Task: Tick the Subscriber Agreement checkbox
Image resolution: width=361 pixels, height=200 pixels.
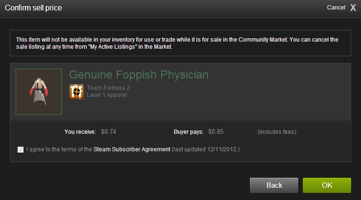Action: (20, 149)
